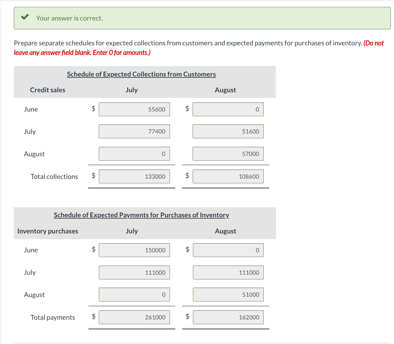394x344 pixels.
Task: Click the zero field in August row July column
Action: 134,154
